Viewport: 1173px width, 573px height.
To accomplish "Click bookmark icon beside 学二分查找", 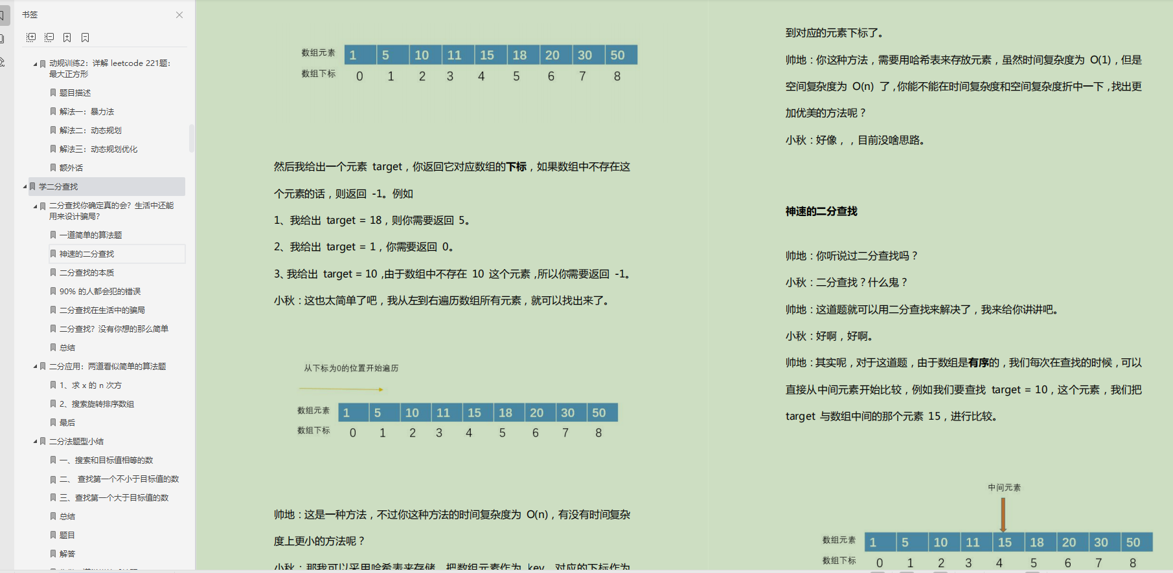I will click(32, 186).
